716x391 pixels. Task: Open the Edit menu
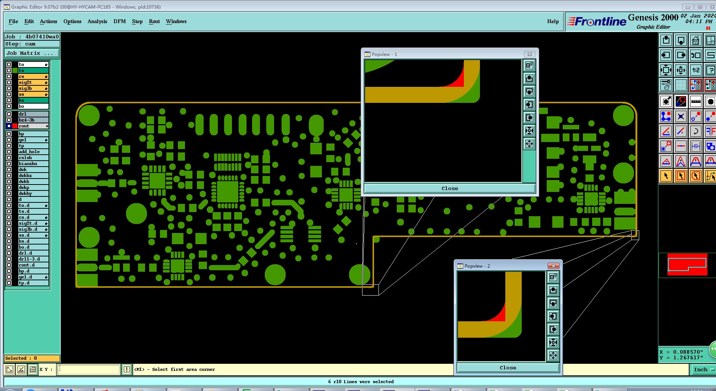click(x=29, y=21)
